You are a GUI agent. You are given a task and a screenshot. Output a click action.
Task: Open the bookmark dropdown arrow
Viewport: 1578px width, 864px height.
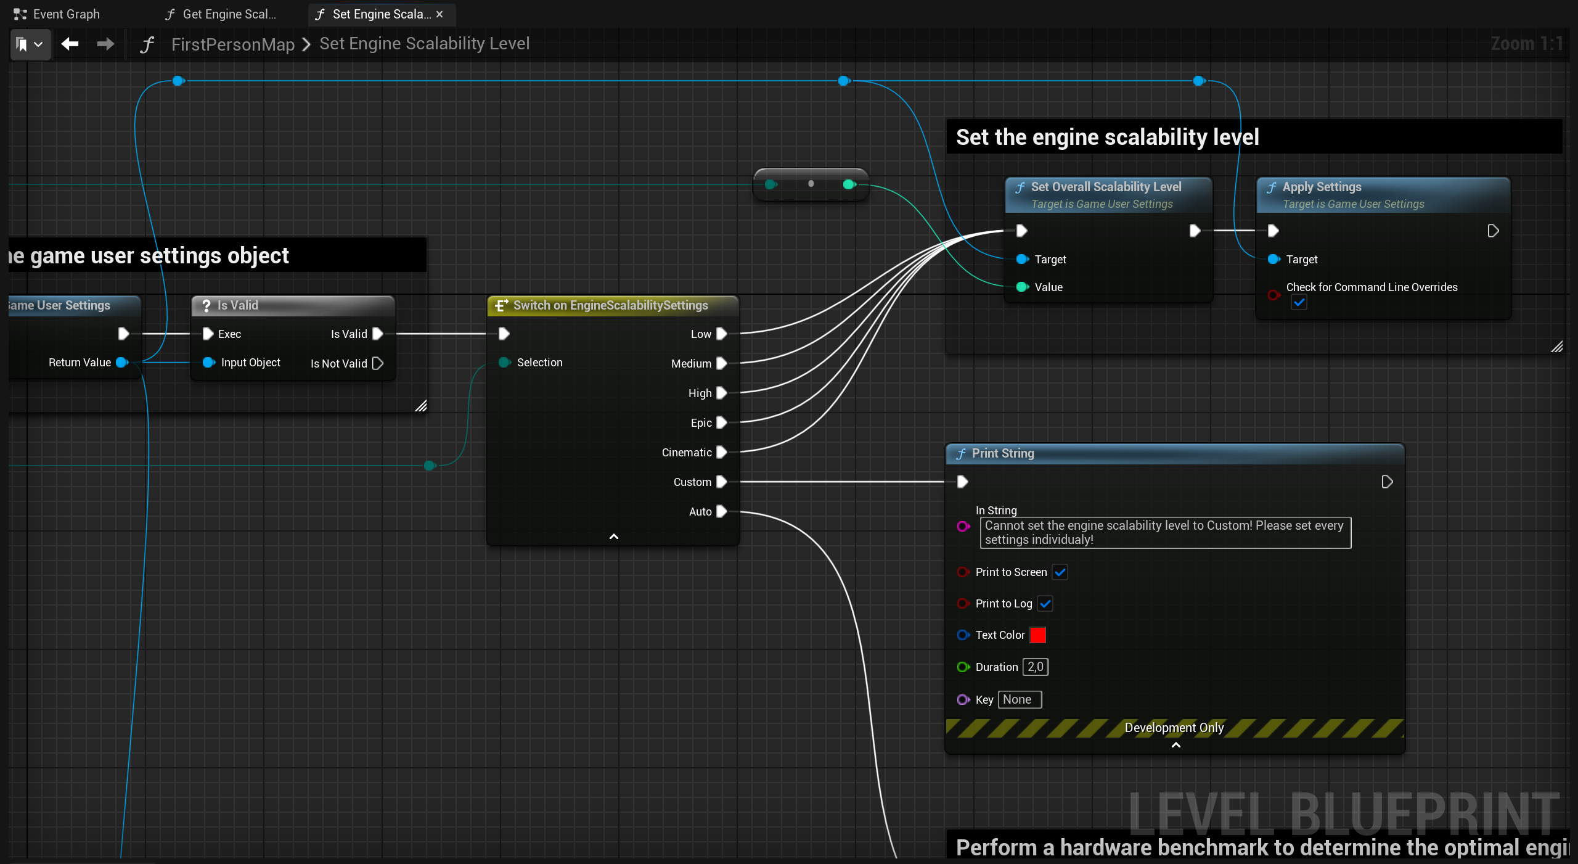[x=39, y=44]
